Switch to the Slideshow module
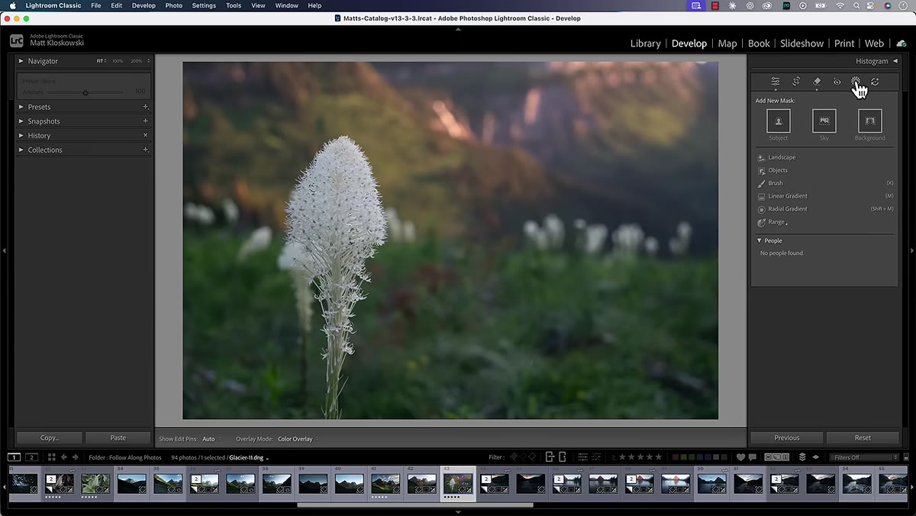Image resolution: width=916 pixels, height=516 pixels. [x=801, y=44]
